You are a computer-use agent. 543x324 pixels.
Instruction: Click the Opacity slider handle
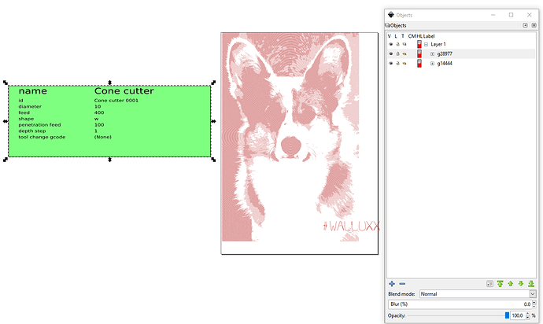(x=507, y=315)
